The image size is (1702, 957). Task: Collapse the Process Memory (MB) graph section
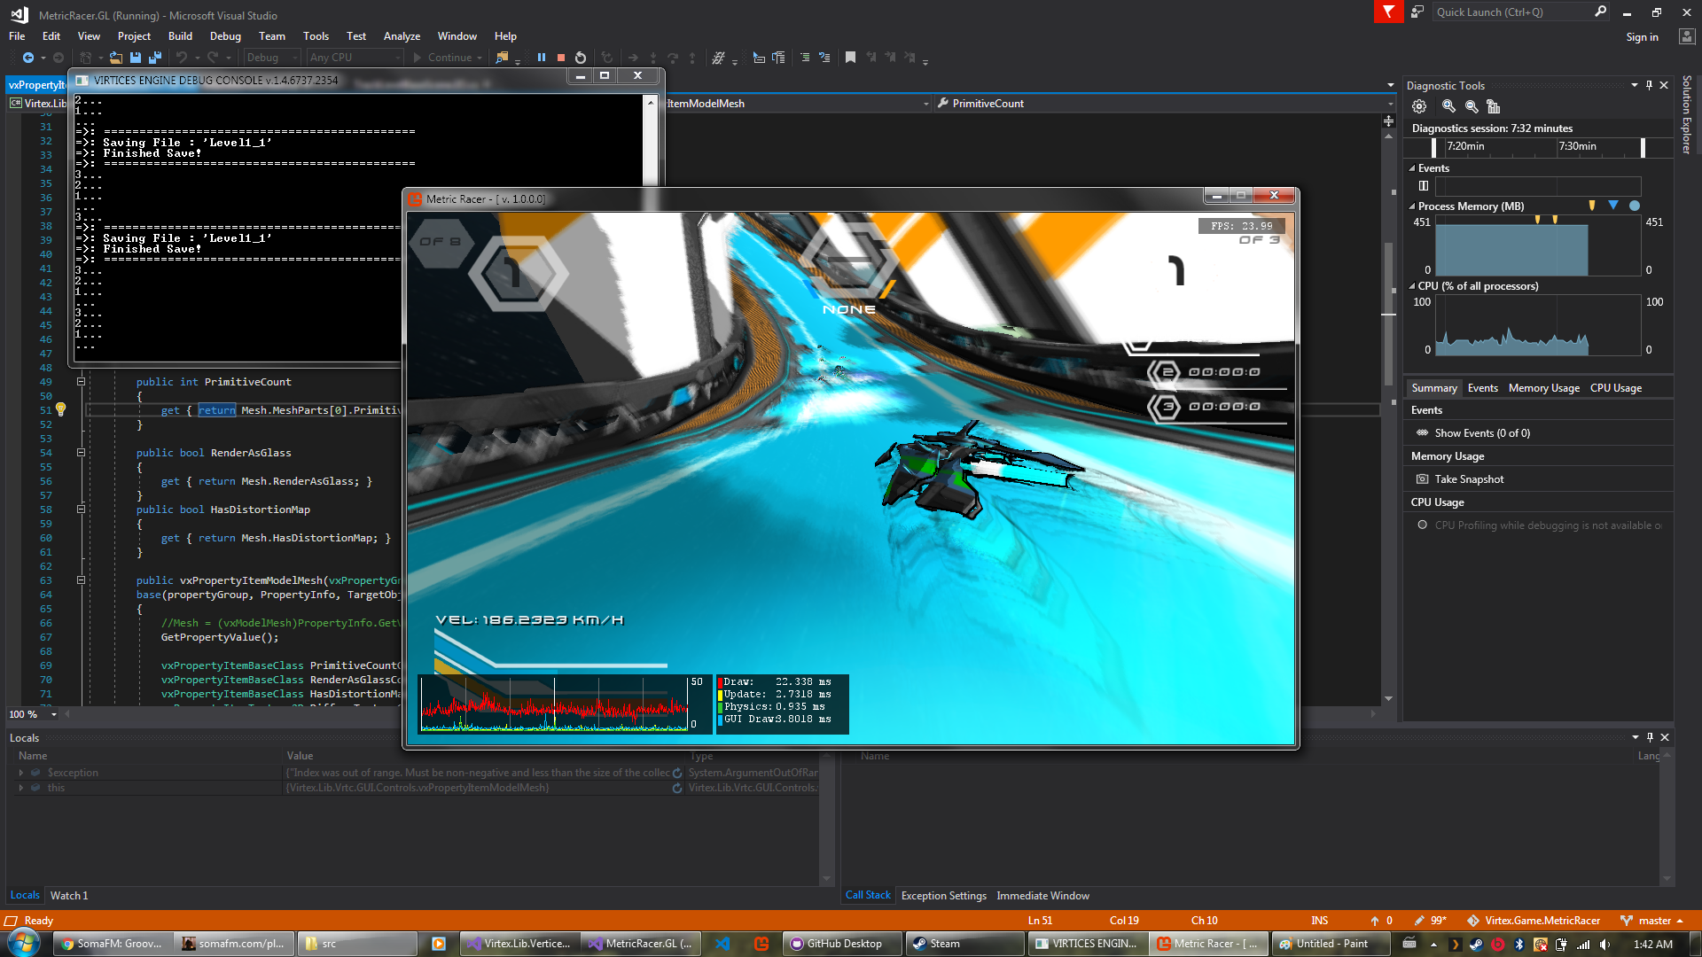tap(1412, 206)
